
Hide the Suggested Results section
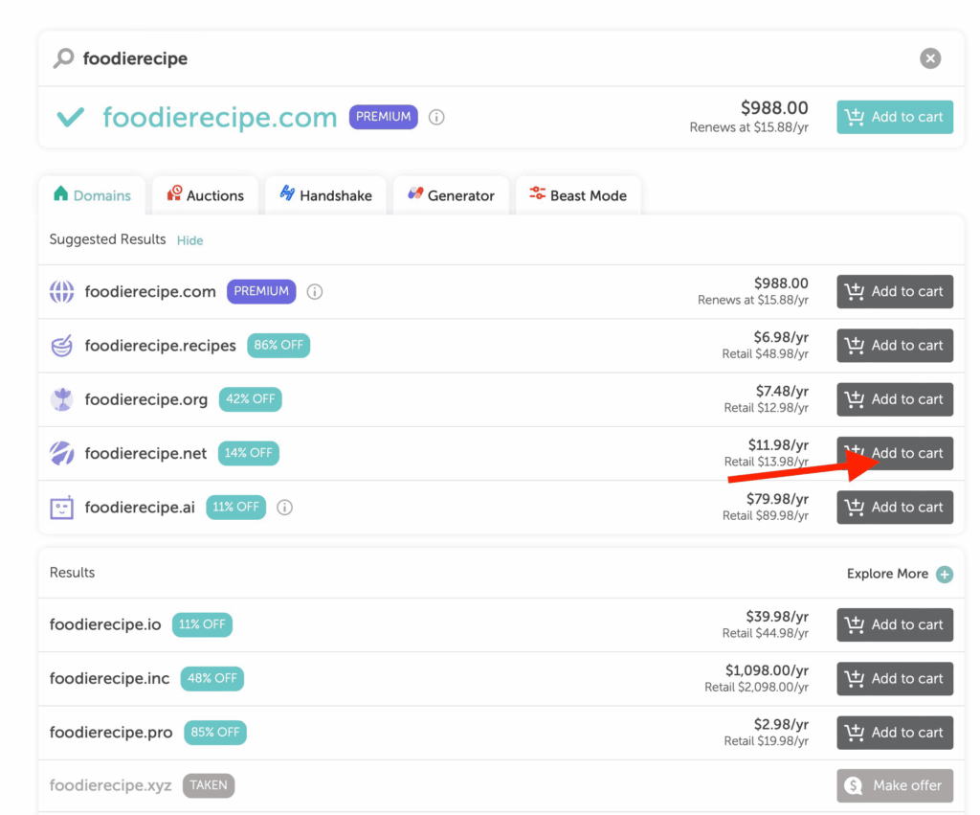[189, 240]
